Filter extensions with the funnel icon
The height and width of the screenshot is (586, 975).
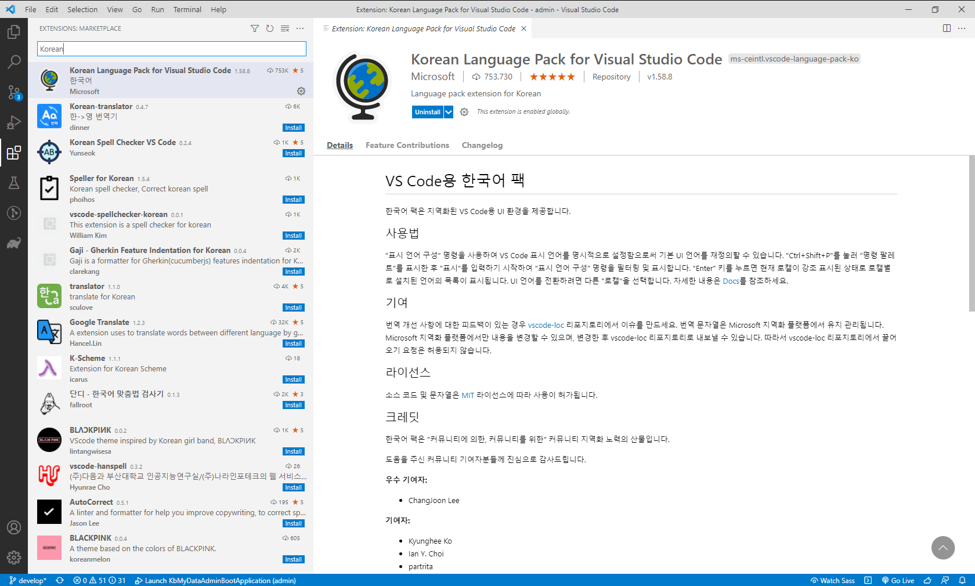click(254, 28)
